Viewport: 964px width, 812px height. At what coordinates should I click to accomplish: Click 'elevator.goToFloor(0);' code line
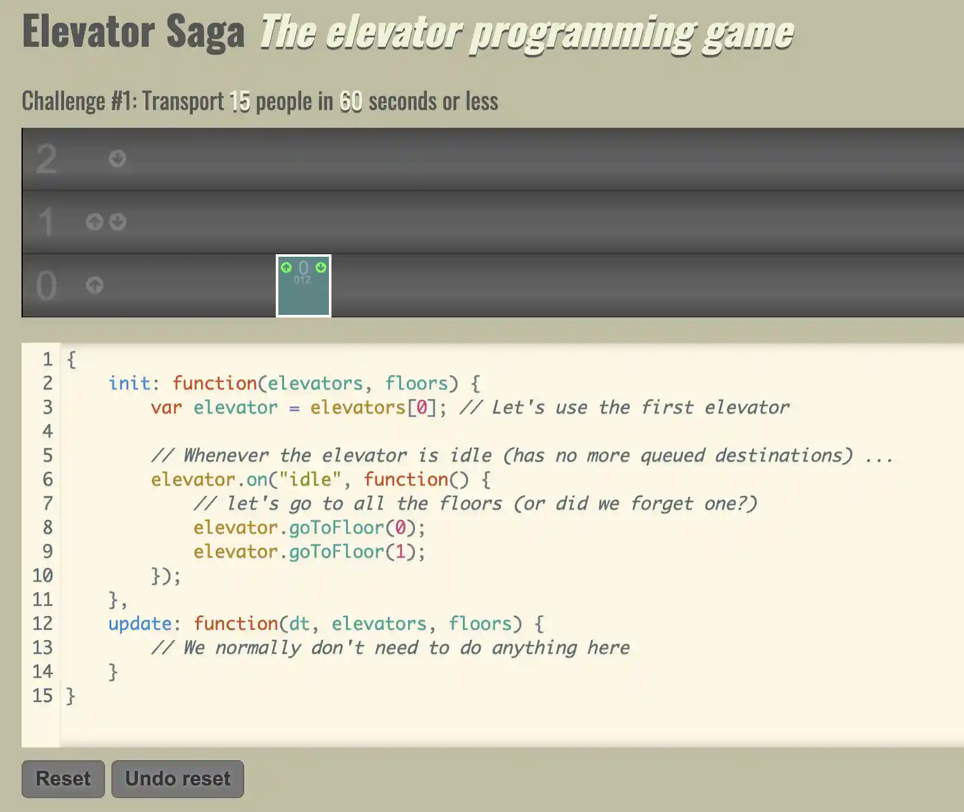pyautogui.click(x=310, y=527)
